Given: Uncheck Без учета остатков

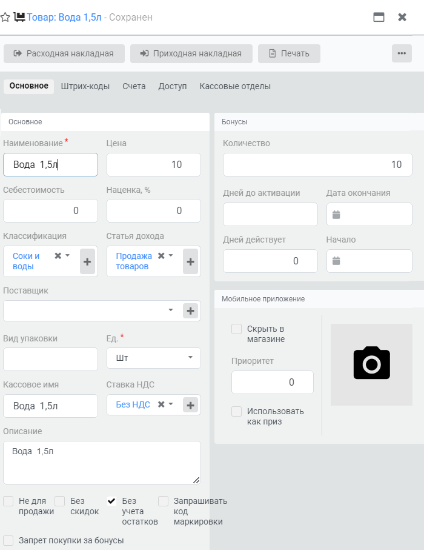Looking at the screenshot, I should click(x=111, y=501).
